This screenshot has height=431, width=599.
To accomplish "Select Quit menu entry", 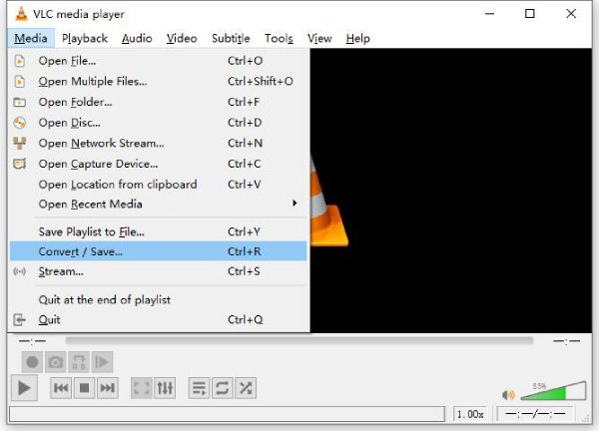I will pos(158,319).
